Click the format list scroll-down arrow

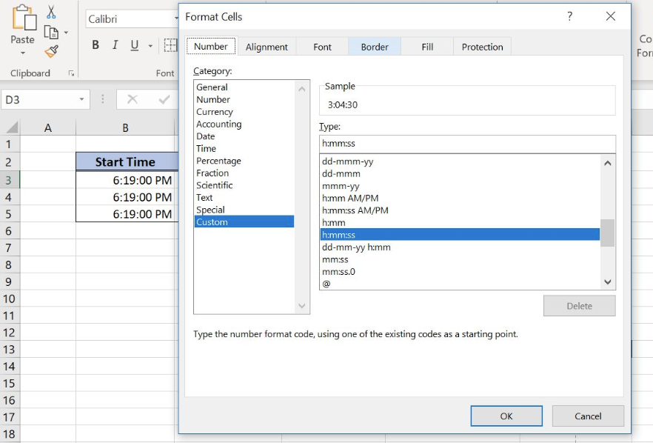(x=607, y=282)
